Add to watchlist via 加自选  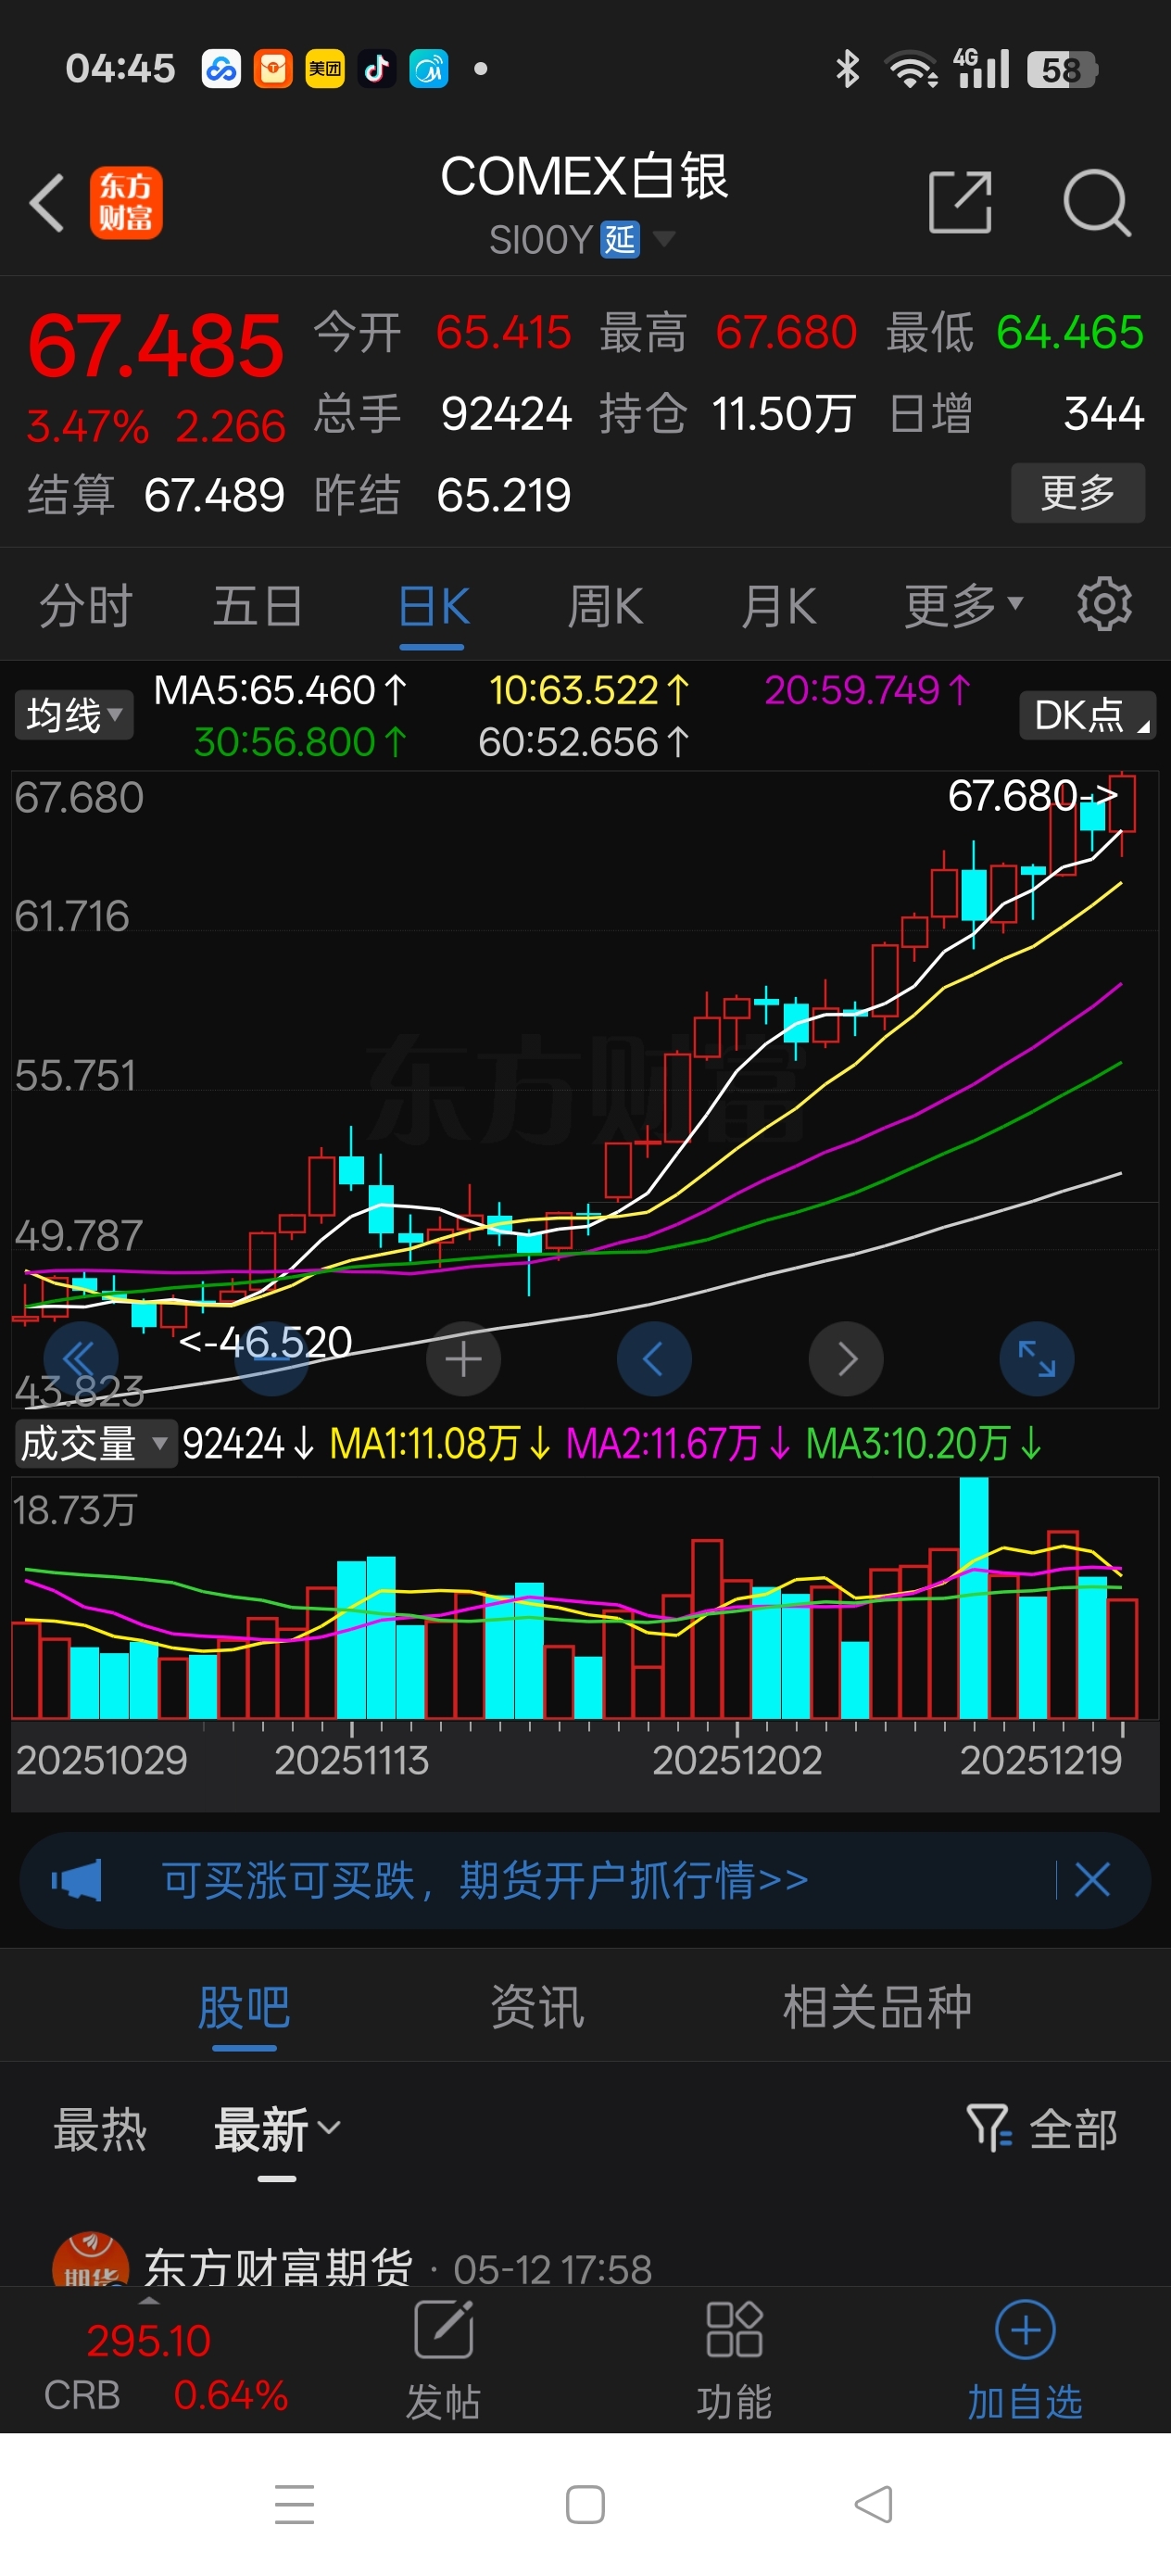pyautogui.click(x=1025, y=2358)
